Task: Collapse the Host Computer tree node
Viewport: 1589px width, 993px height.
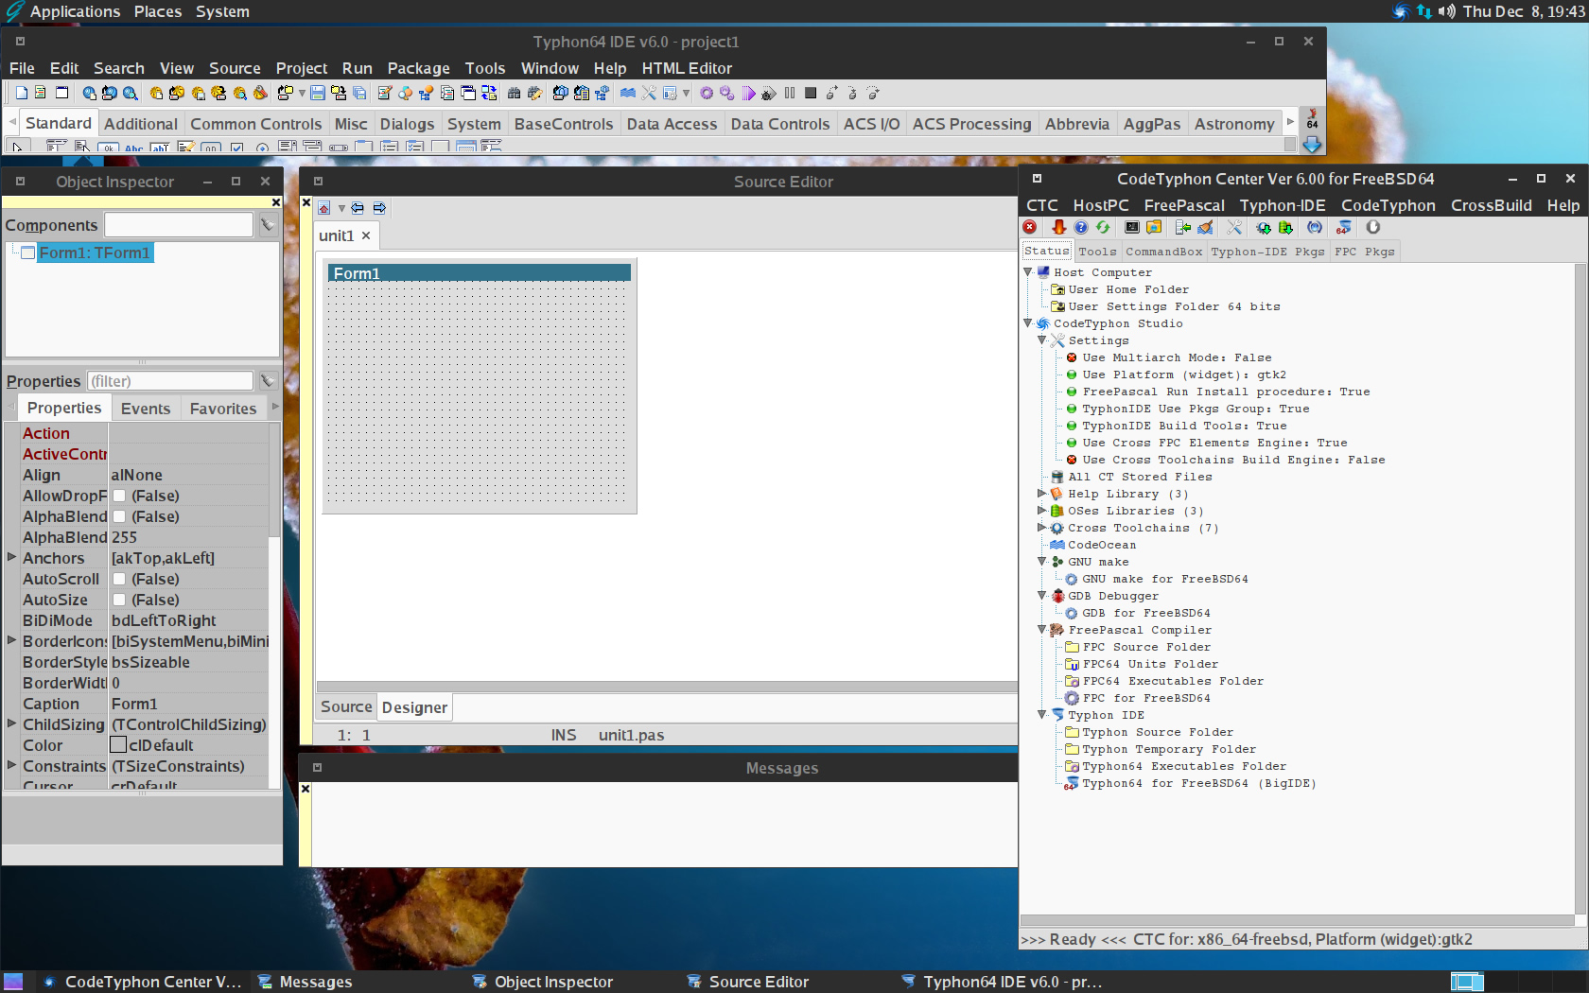Action: 1029,271
